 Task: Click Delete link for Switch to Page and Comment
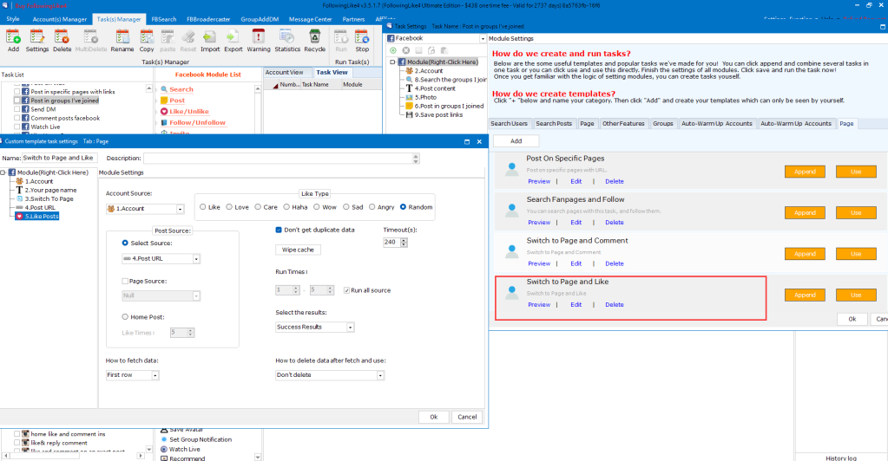[x=615, y=263]
